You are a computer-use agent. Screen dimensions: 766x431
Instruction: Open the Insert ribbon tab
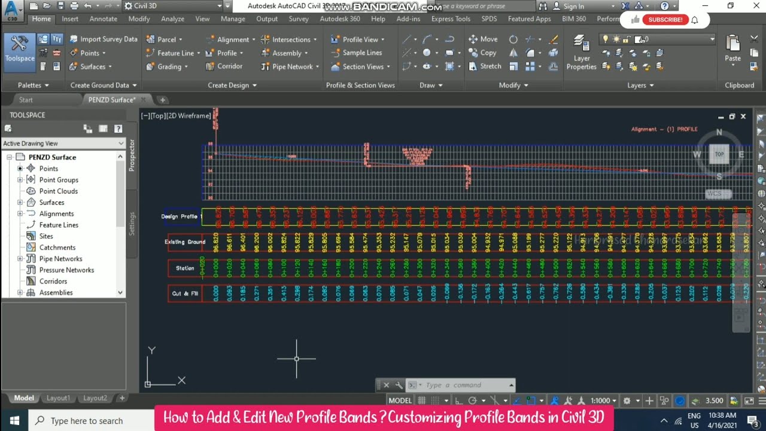point(70,19)
